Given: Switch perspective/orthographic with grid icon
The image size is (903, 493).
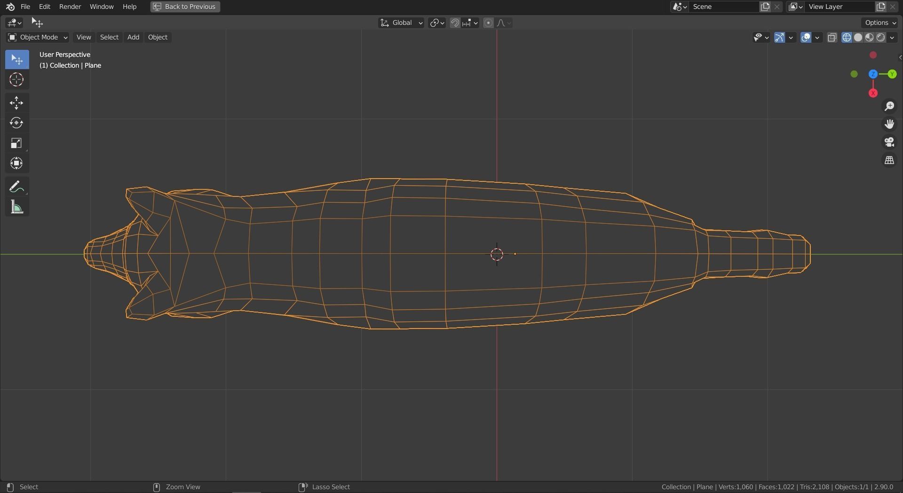Looking at the screenshot, I should point(889,160).
